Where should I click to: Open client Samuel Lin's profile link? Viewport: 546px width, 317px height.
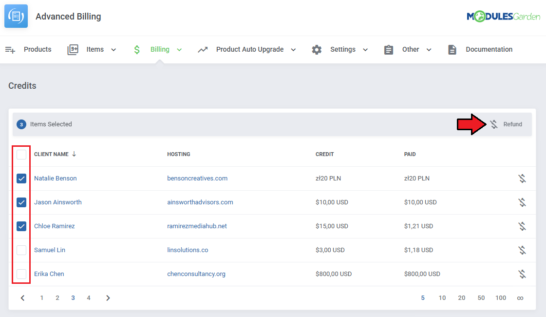tap(50, 250)
